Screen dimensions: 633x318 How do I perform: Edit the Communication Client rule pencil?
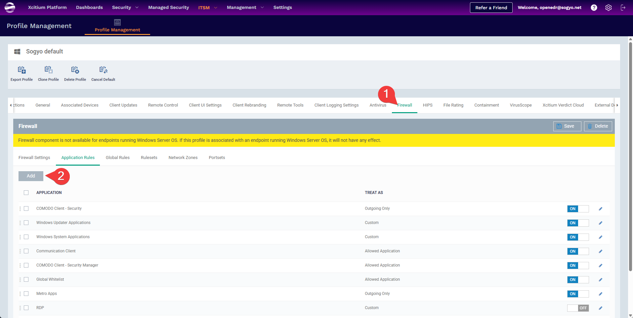(601, 251)
